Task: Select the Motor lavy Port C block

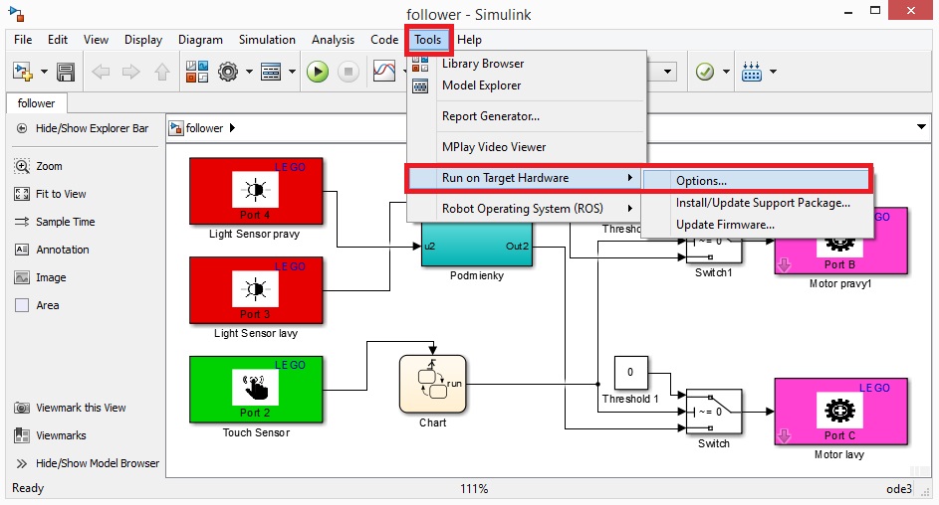Action: point(841,412)
